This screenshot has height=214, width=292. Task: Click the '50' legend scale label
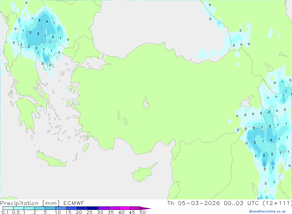pos(143,212)
